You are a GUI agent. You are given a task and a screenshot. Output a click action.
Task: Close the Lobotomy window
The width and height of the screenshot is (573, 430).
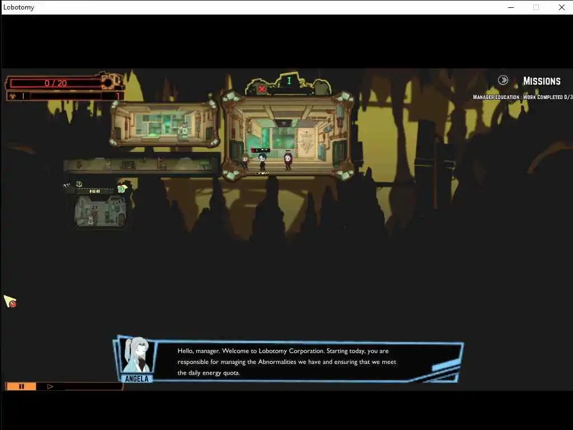562,7
